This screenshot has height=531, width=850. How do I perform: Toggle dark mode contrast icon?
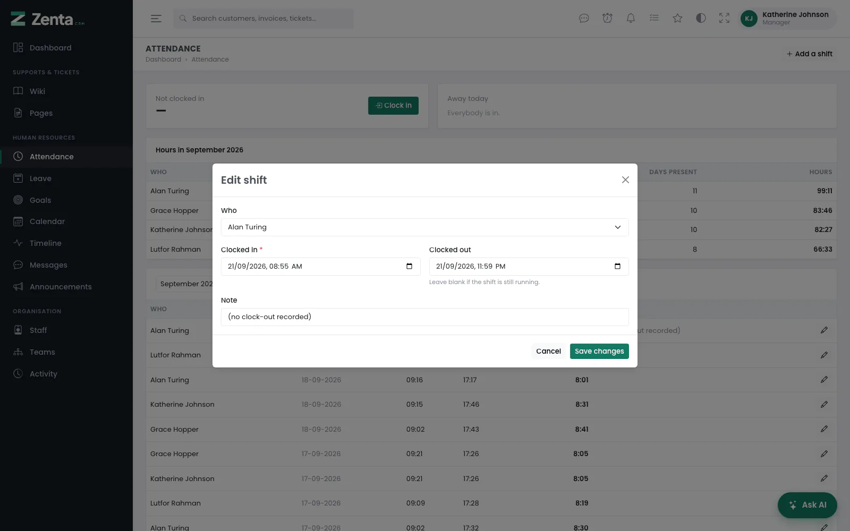[701, 19]
